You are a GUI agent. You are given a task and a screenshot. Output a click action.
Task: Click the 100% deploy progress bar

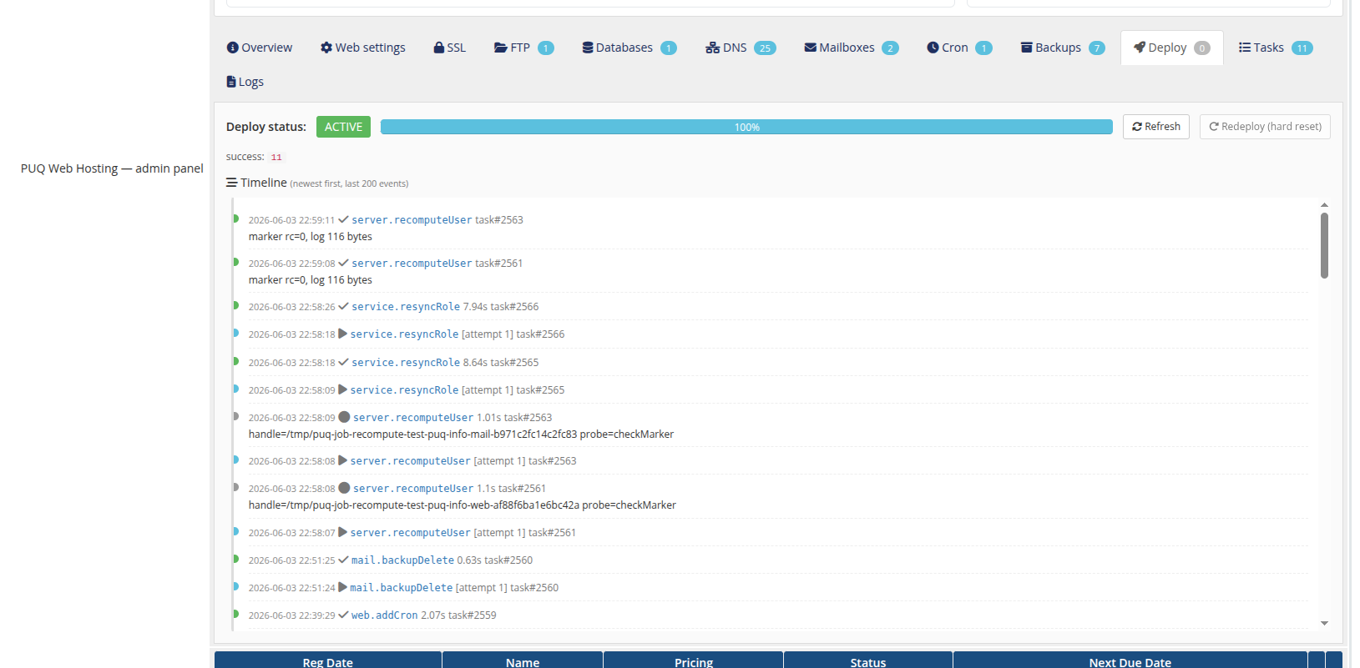click(746, 127)
